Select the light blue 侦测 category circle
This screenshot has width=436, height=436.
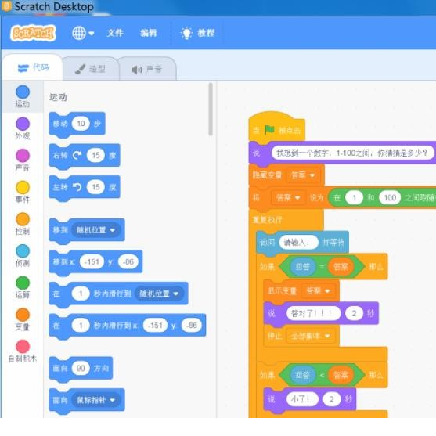pyautogui.click(x=23, y=251)
